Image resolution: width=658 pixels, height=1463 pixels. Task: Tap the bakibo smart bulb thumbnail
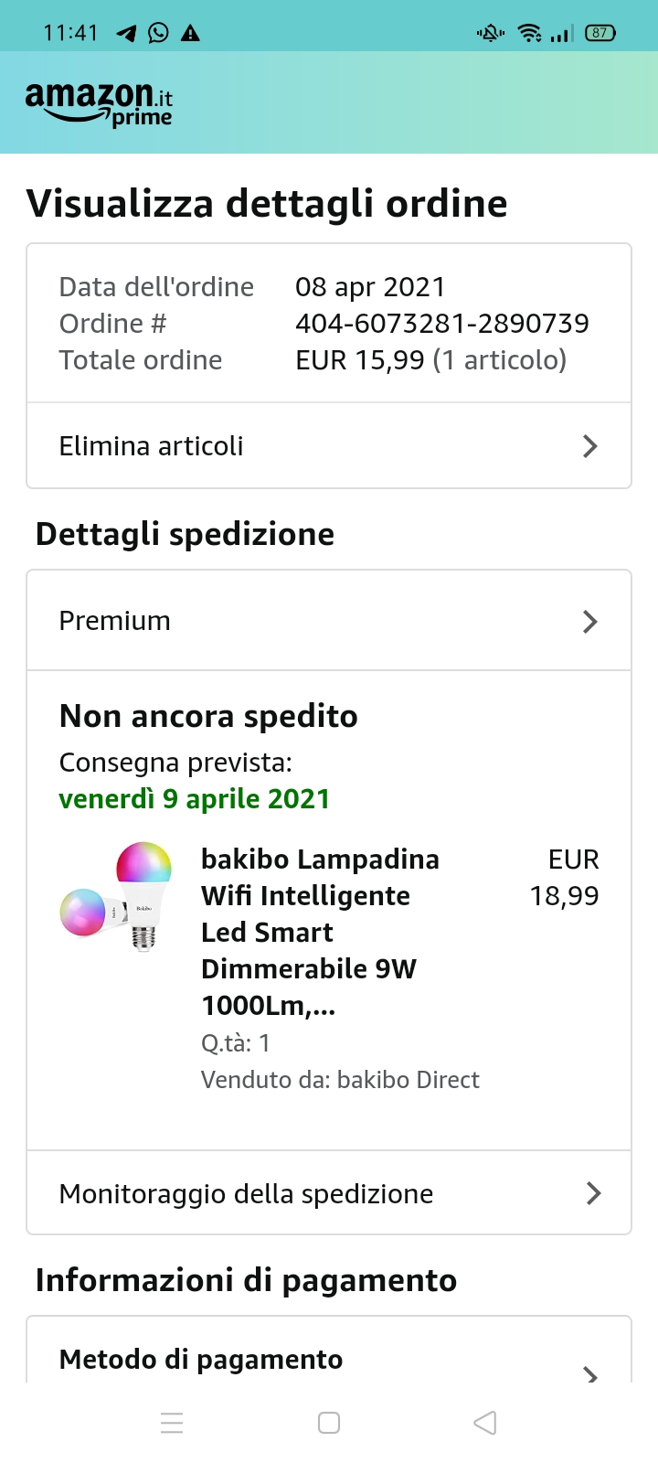coord(117,896)
